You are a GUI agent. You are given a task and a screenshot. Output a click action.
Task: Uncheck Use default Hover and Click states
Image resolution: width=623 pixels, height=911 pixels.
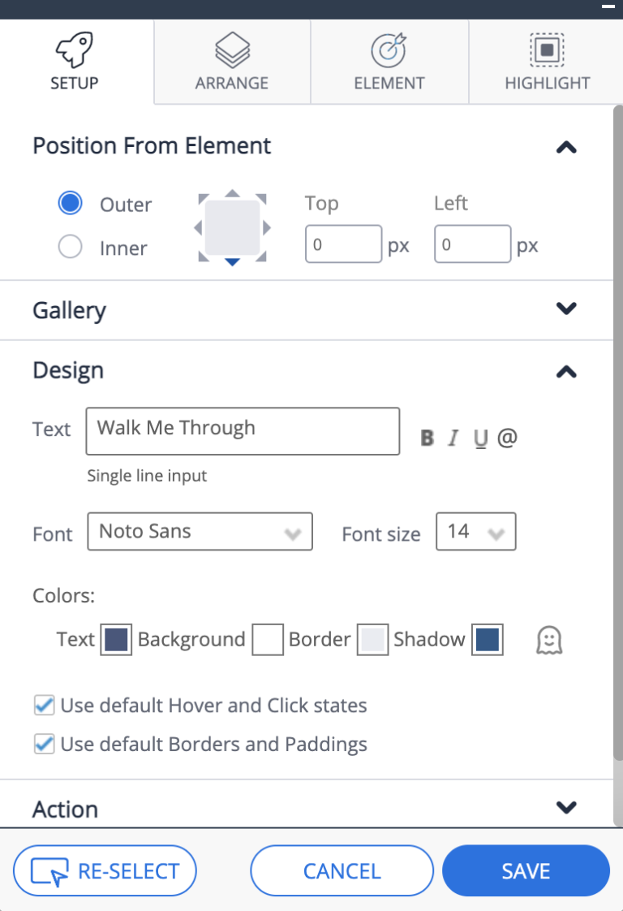(44, 706)
